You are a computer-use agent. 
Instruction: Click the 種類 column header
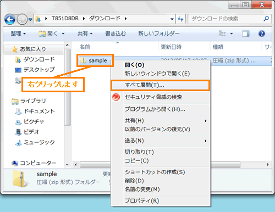tap(218, 47)
